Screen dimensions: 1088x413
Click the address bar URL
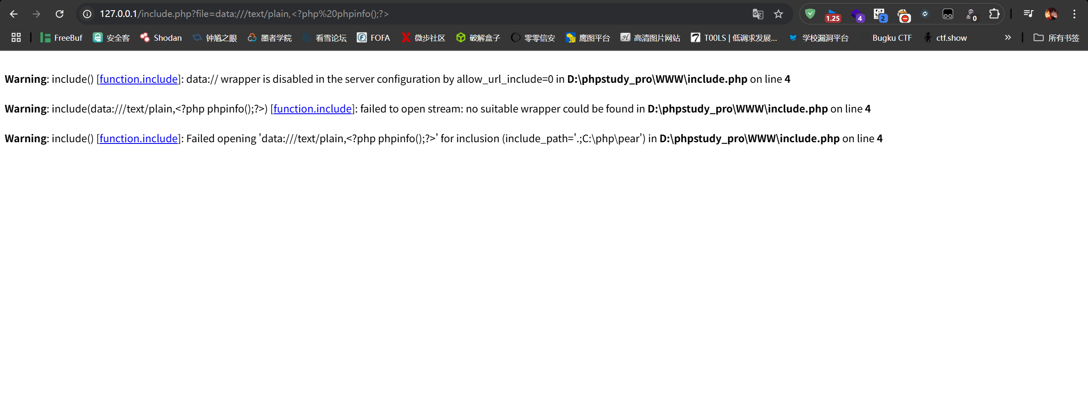(x=244, y=14)
